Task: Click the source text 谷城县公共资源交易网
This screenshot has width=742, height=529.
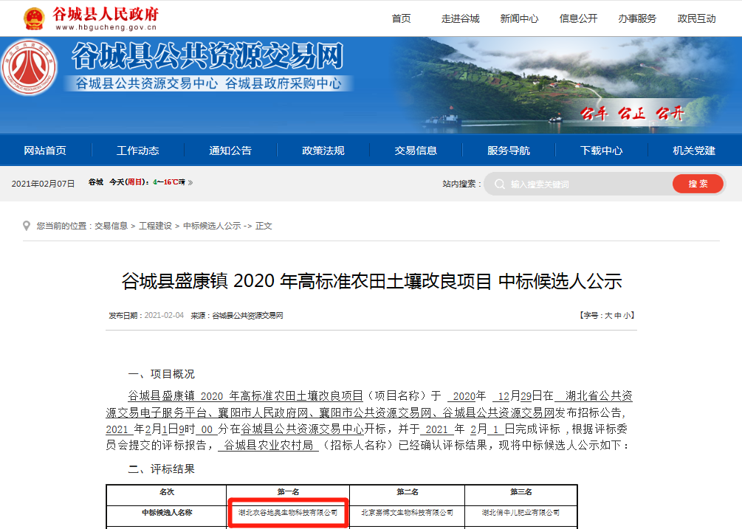Action: (x=247, y=315)
